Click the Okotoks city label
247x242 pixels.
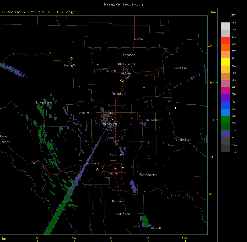tap(118, 201)
